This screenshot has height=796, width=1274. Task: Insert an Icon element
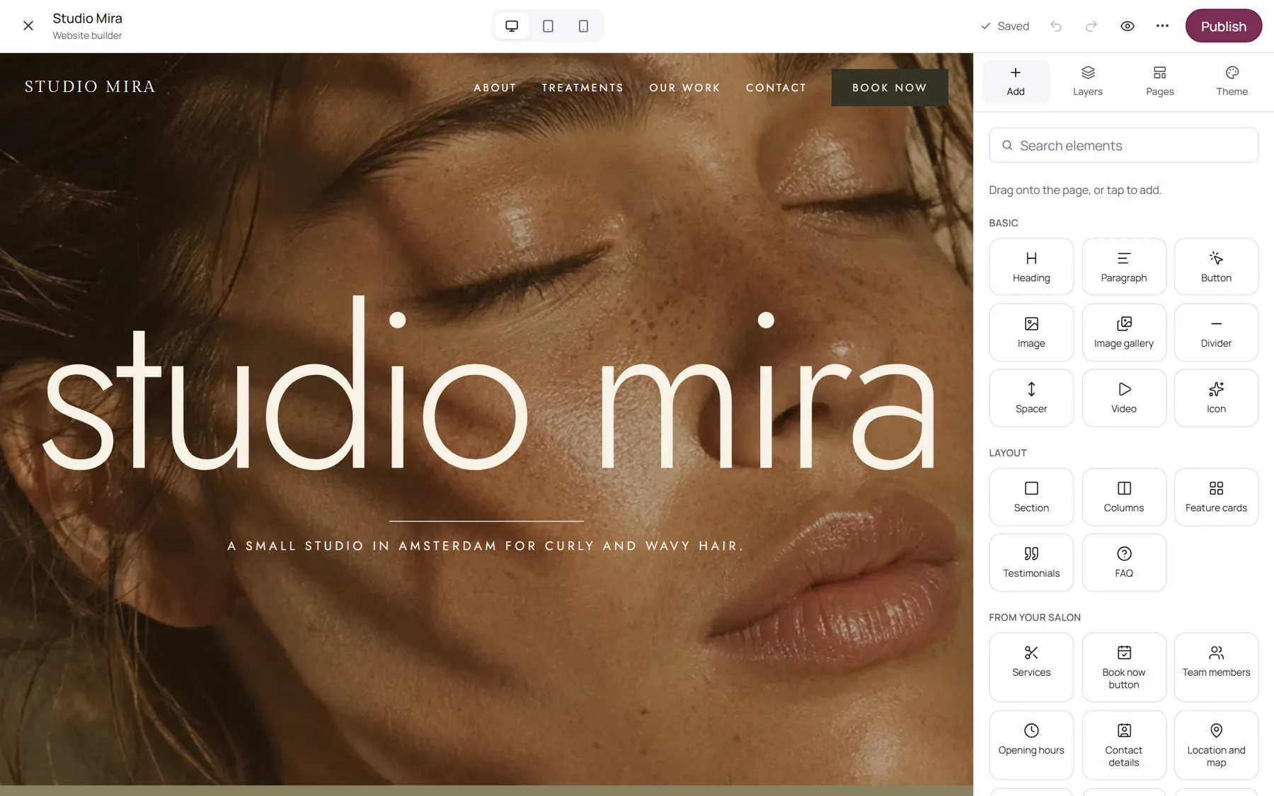coord(1215,398)
